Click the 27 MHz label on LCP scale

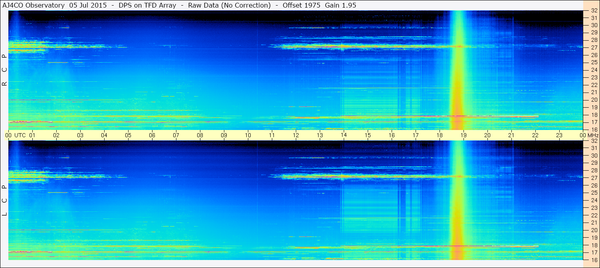594,178
